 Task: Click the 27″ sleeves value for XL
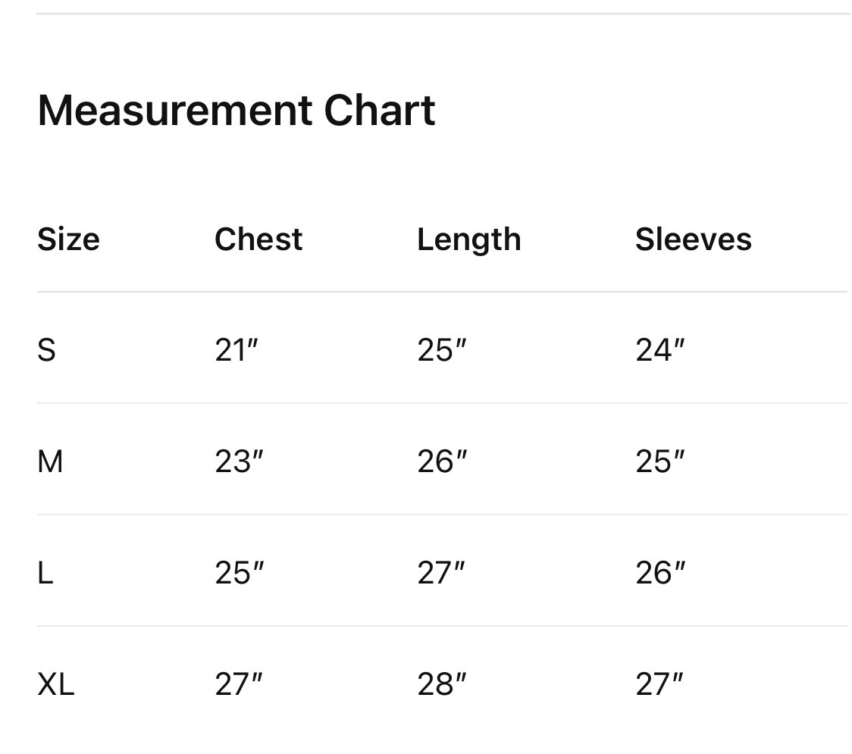tap(659, 684)
